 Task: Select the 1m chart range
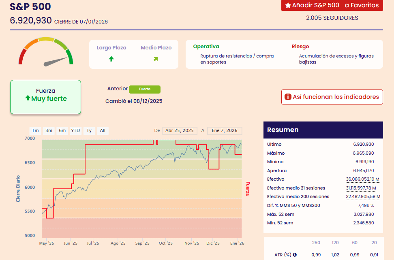35,130
